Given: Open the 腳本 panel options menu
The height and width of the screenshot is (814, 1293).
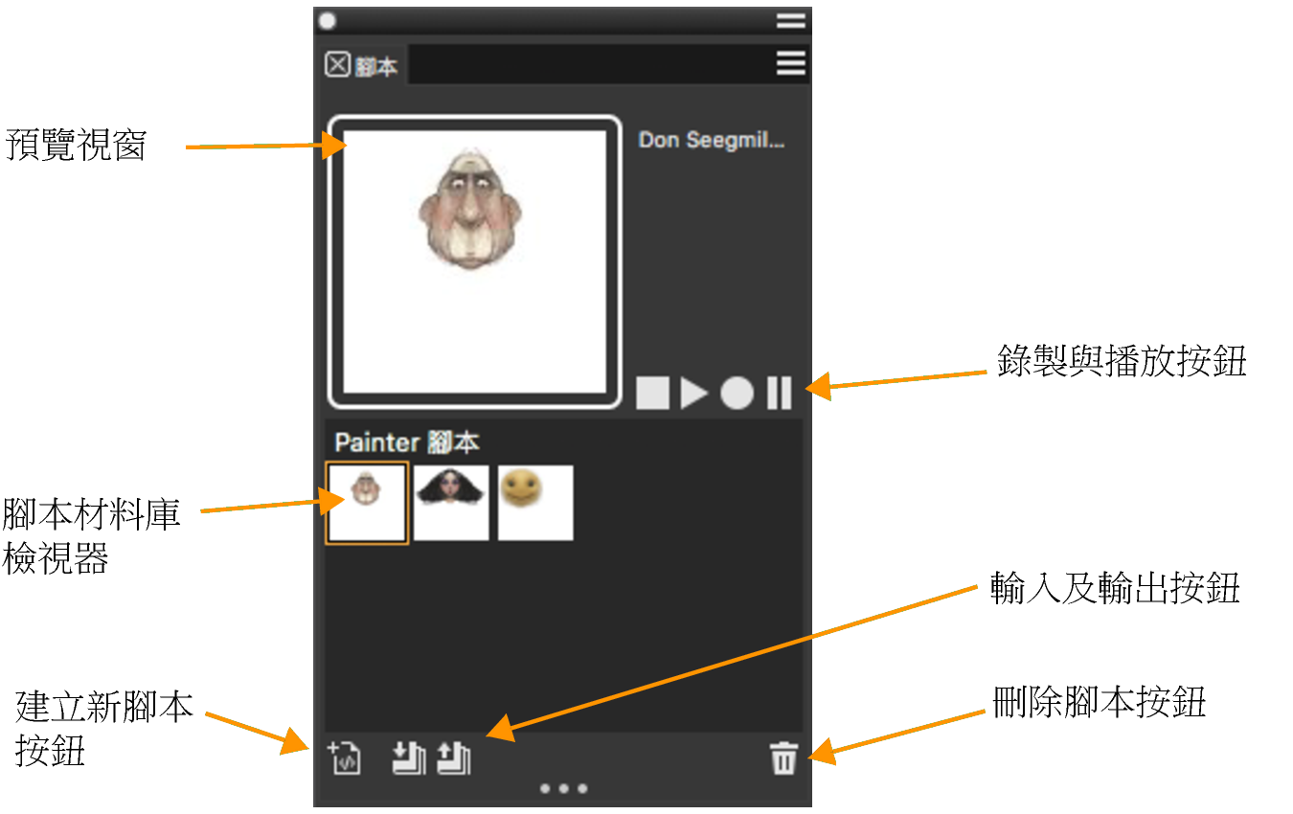Looking at the screenshot, I should [x=790, y=64].
